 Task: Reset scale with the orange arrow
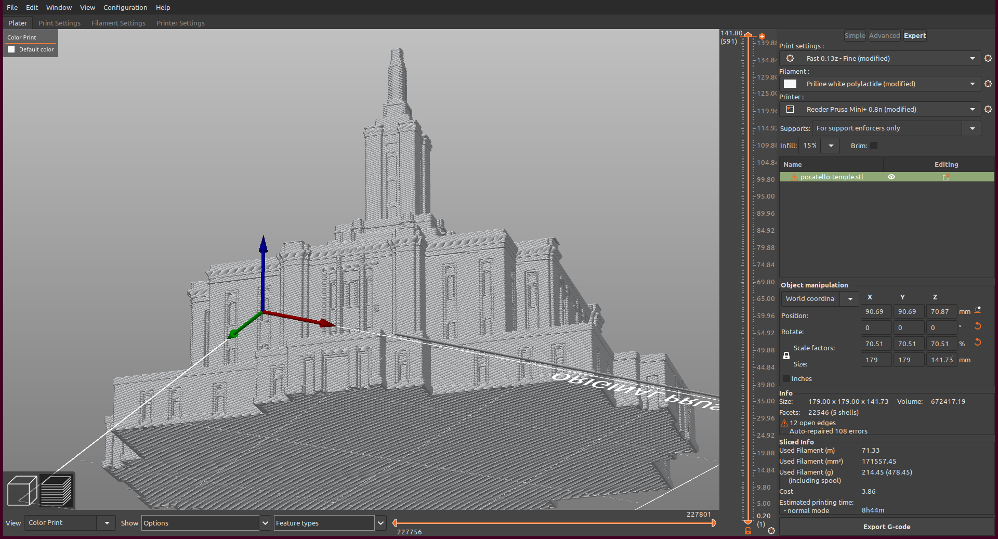pyautogui.click(x=978, y=343)
